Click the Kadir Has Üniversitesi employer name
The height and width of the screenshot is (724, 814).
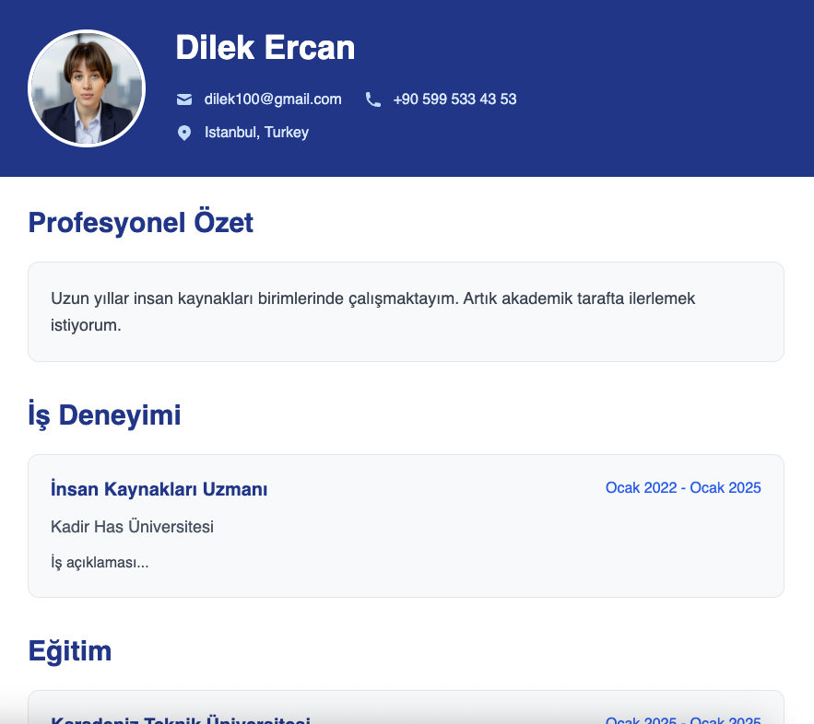tap(133, 528)
